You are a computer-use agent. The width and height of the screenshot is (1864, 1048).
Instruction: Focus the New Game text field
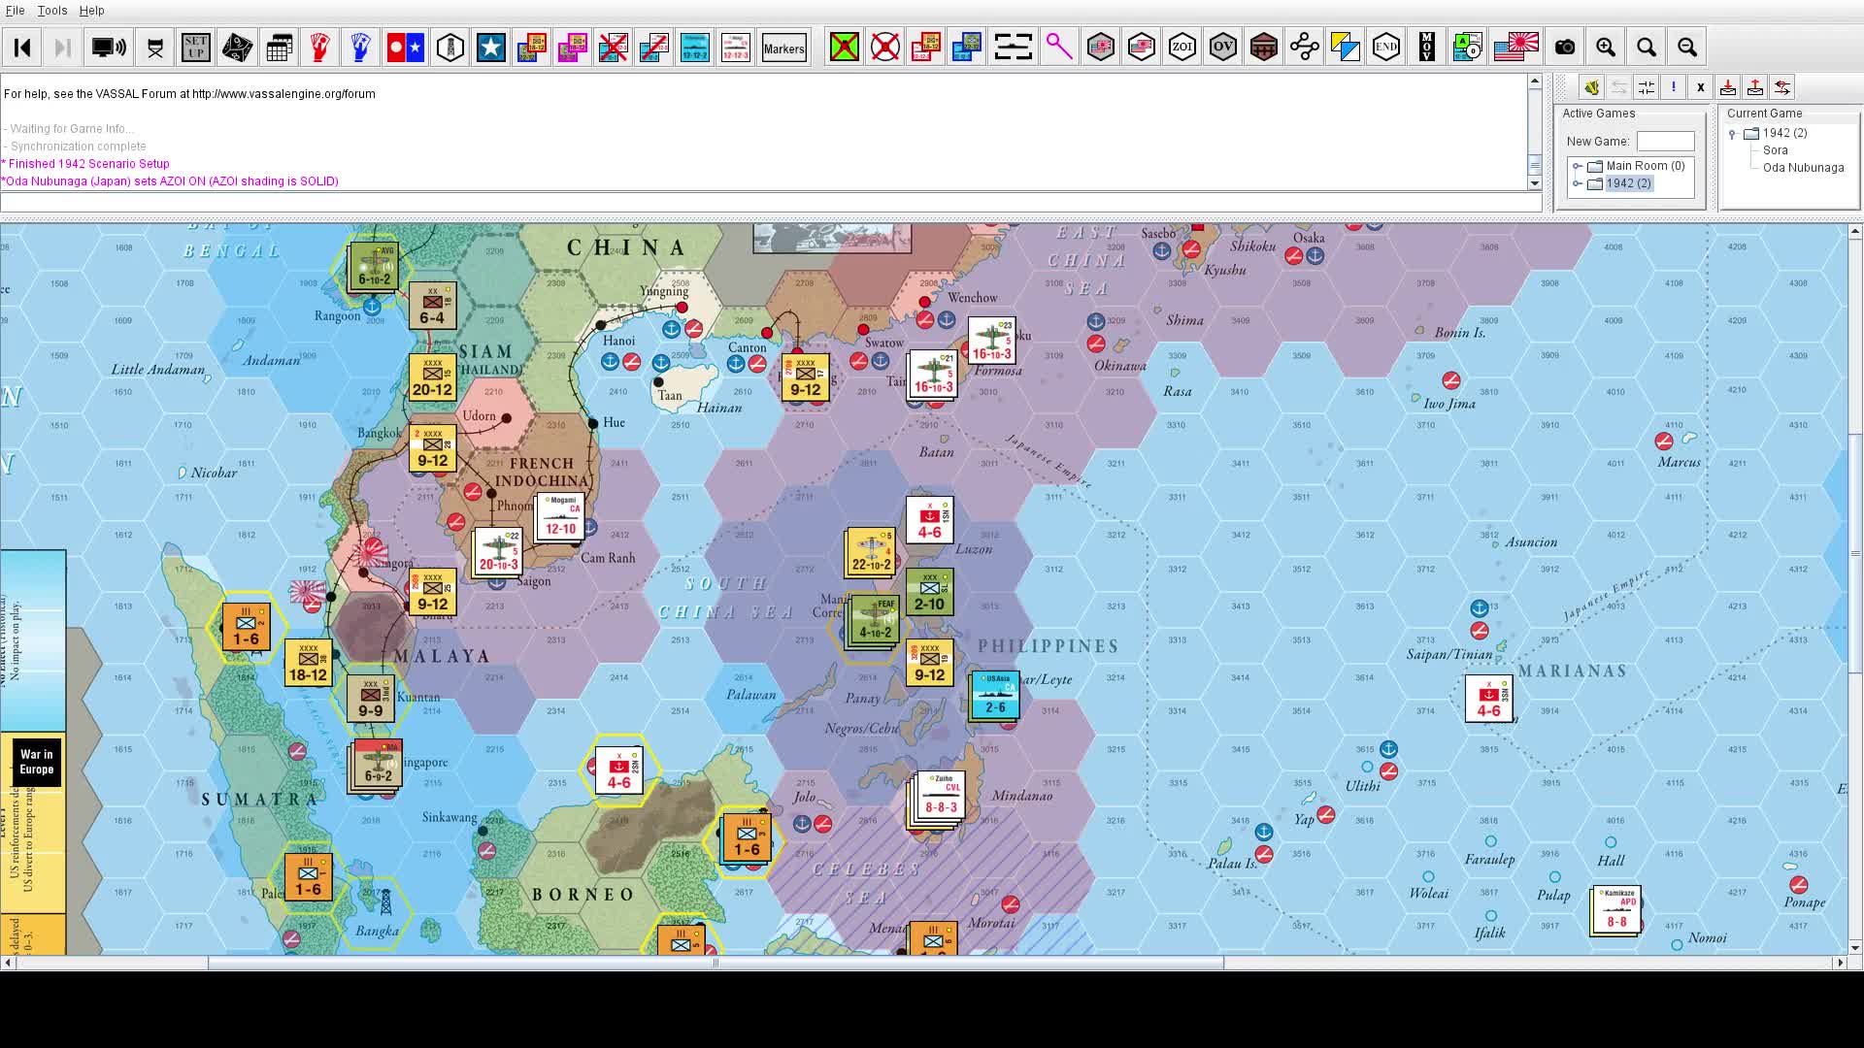1665,142
